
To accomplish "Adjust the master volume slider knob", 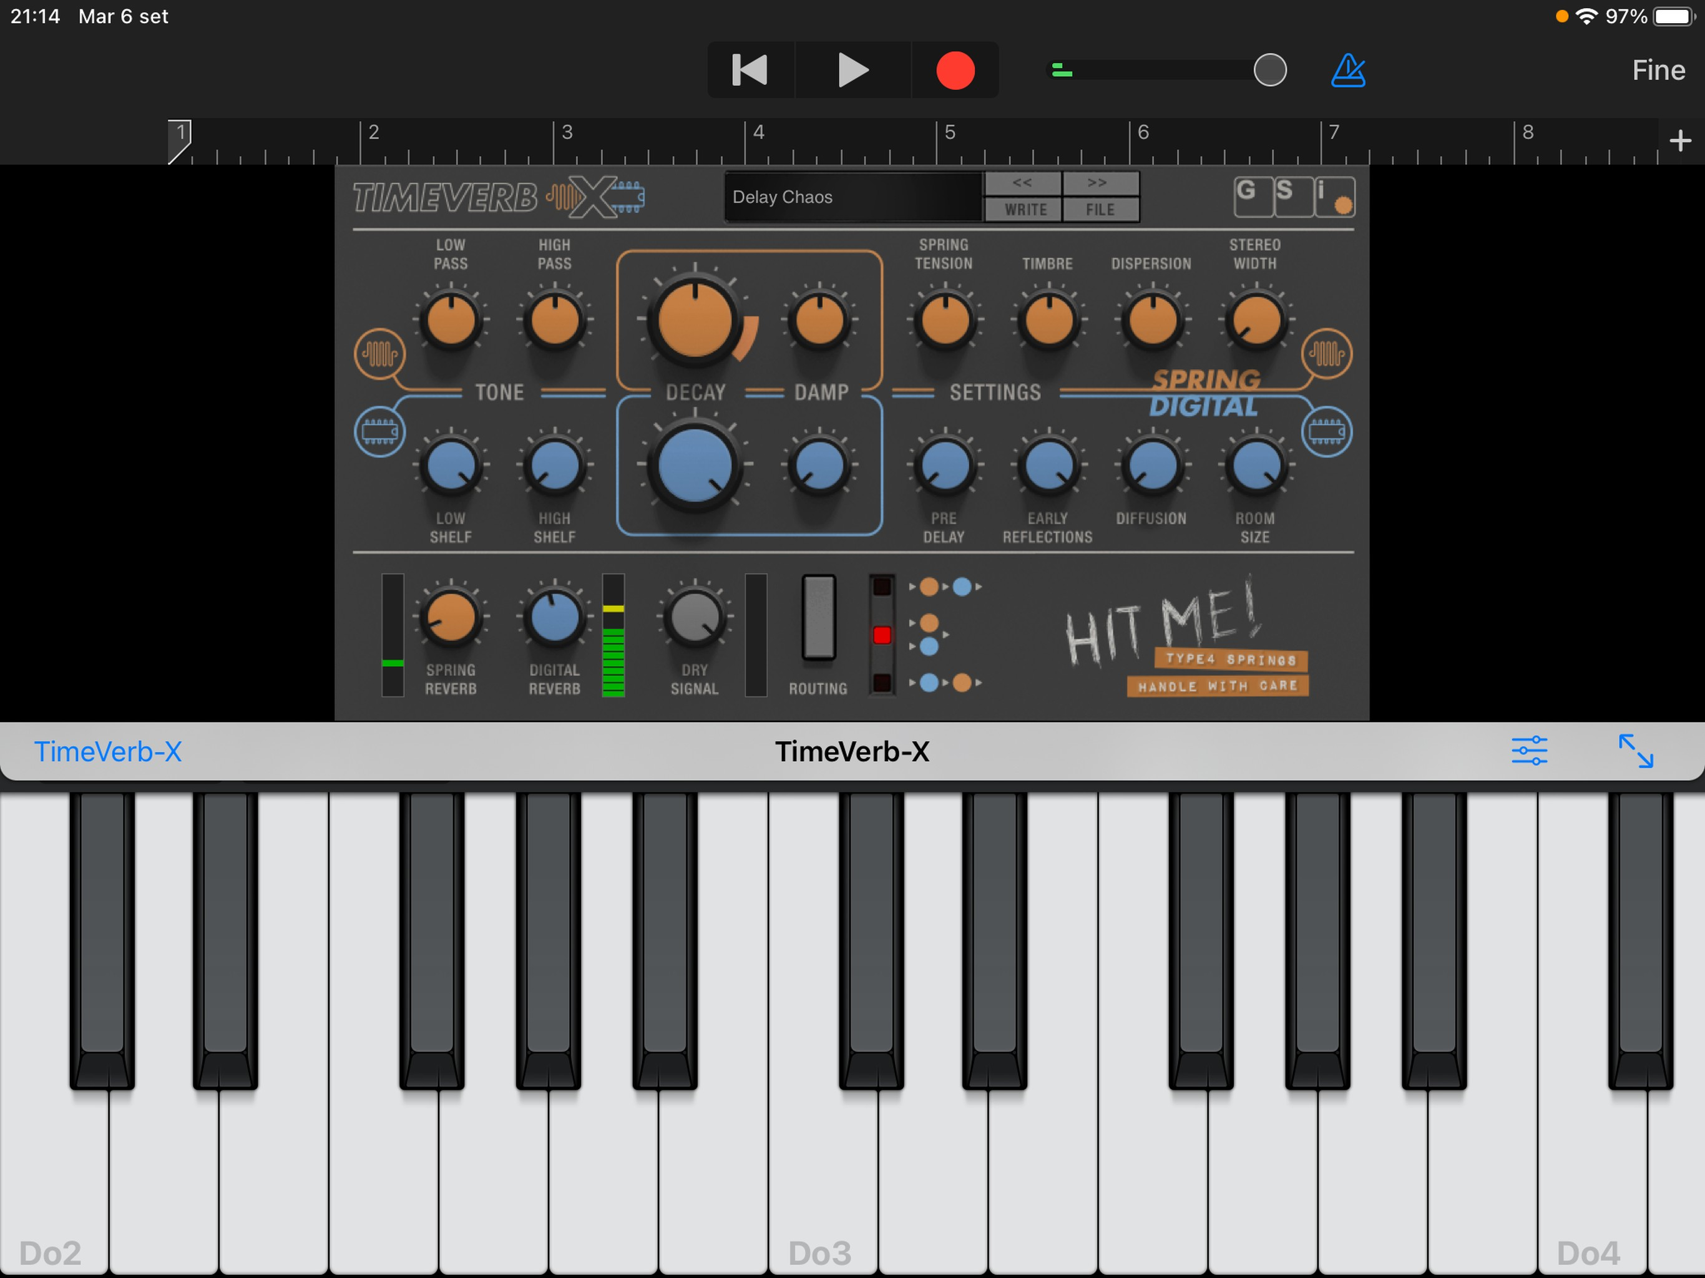I will [1269, 70].
